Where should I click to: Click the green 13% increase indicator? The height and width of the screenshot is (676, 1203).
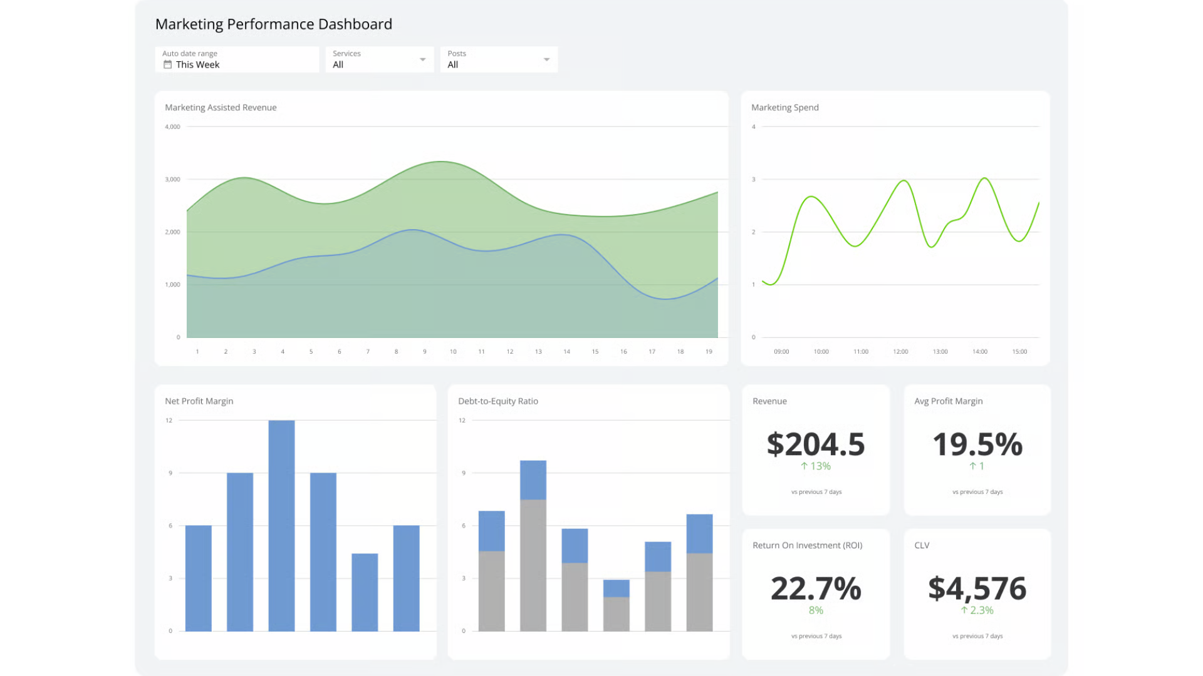point(815,466)
